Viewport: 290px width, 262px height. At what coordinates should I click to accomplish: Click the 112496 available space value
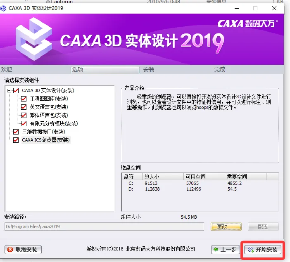coord(194,189)
